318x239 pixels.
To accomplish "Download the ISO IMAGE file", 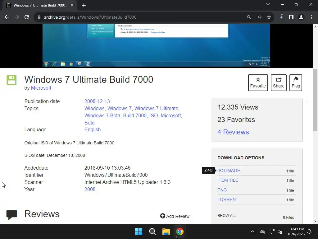I will click(229, 171).
